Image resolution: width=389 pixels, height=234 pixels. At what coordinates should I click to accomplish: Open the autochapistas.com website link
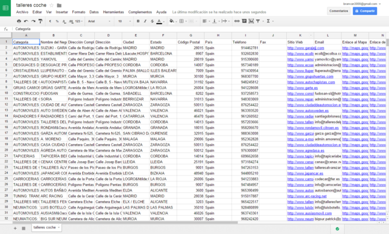coord(311,82)
